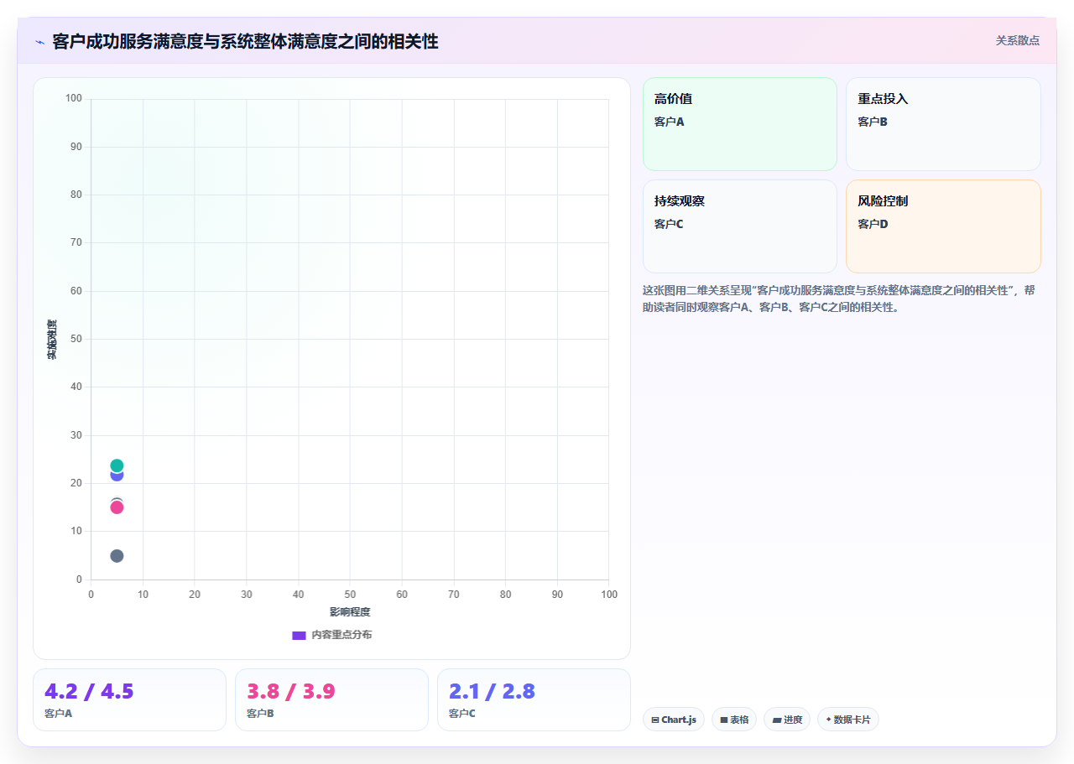Click the 进度 tag
This screenshot has height=764, width=1074.
(x=787, y=720)
